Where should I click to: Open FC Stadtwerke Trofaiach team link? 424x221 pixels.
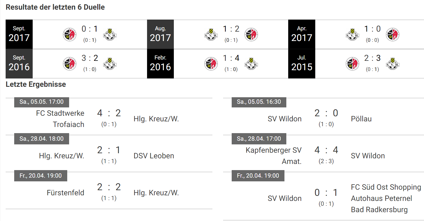[60, 119]
